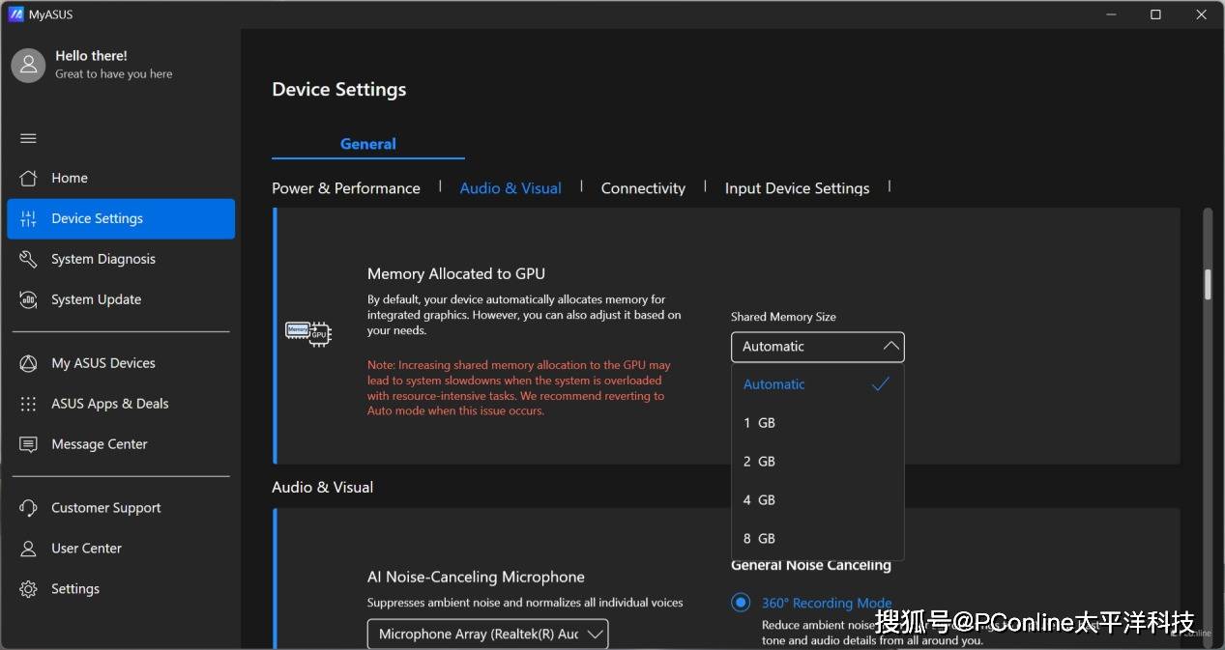The image size is (1225, 650).
Task: Open the user profile avatar
Action: click(x=28, y=65)
